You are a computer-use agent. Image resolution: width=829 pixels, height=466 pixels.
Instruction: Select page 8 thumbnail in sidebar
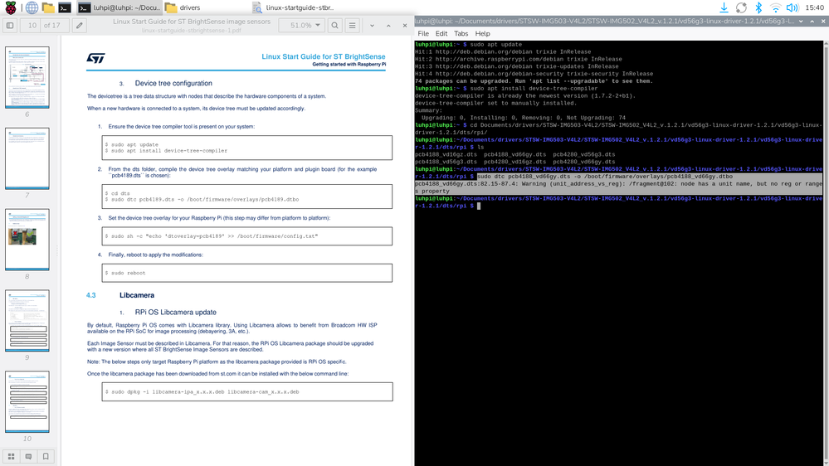[x=27, y=240]
